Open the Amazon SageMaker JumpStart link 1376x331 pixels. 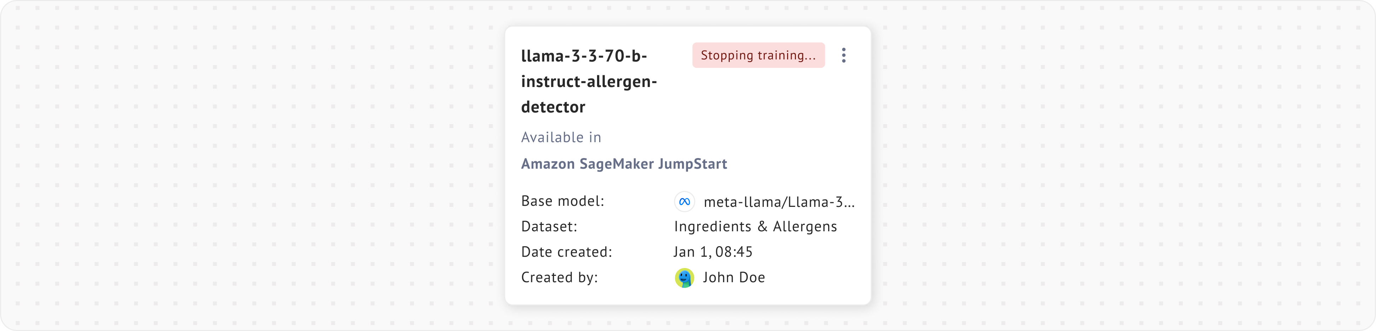624,163
